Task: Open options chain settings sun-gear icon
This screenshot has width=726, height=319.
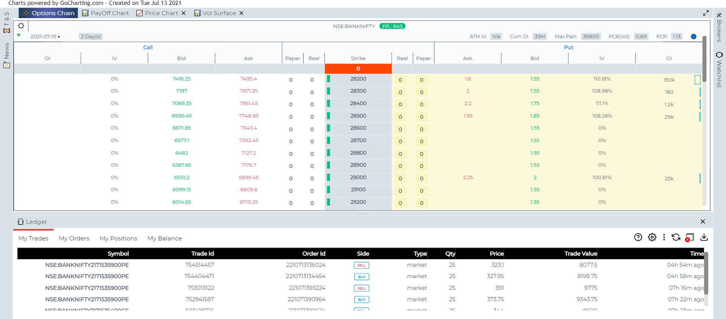Action: [21, 26]
